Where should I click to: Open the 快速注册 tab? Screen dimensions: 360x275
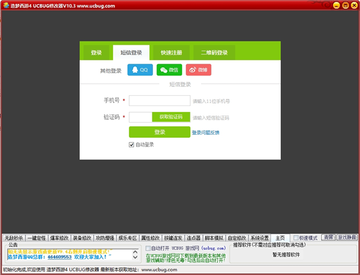coord(171,53)
